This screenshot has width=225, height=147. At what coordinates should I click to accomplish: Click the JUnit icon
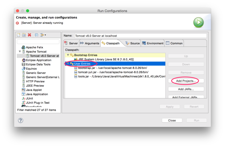(x=24, y=98)
